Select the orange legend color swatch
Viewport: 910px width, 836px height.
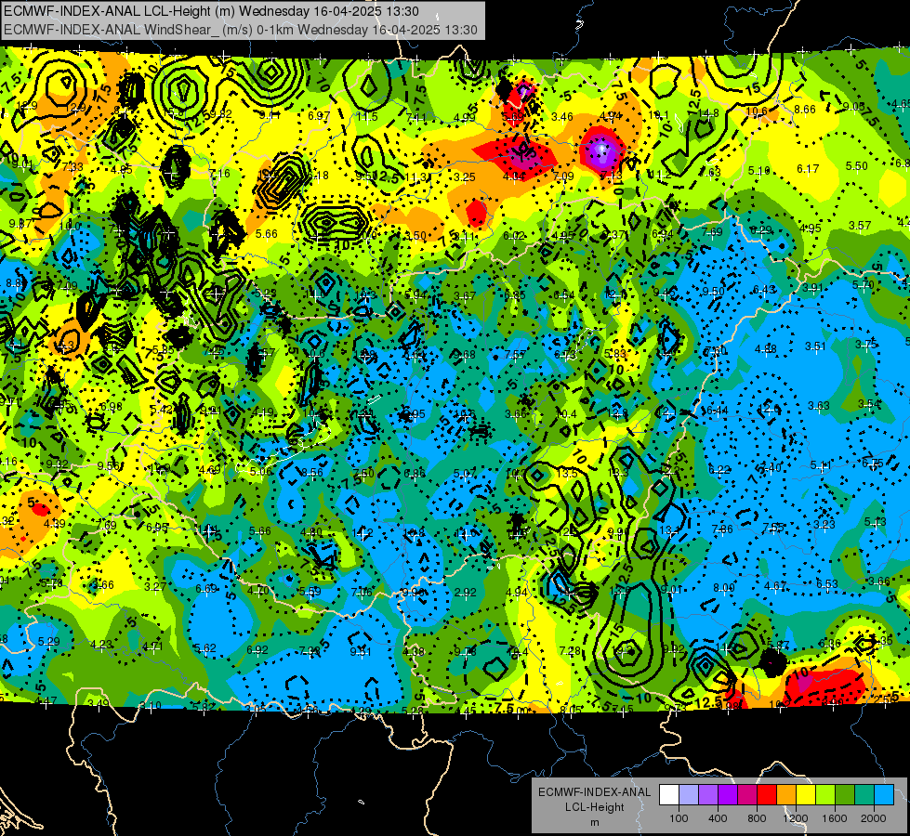point(786,795)
